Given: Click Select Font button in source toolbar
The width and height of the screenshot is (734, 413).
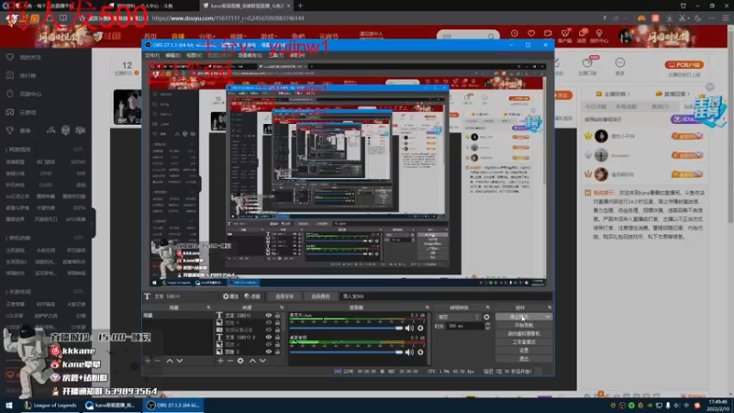Looking at the screenshot, I should (x=284, y=296).
